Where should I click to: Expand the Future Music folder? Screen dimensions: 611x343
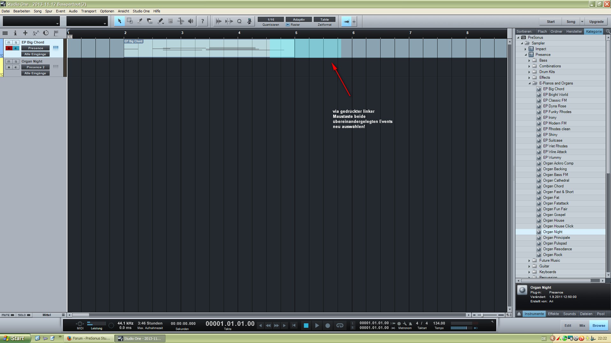point(529,260)
